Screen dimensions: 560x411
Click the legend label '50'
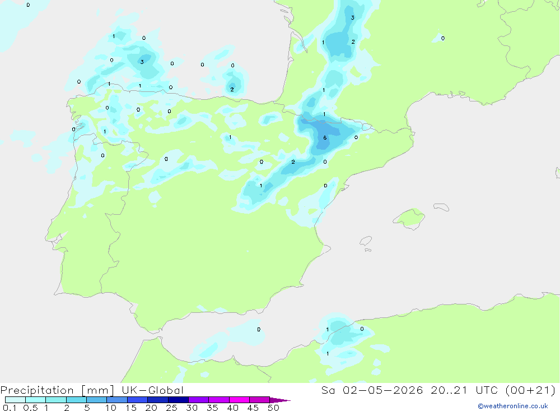(x=273, y=408)
